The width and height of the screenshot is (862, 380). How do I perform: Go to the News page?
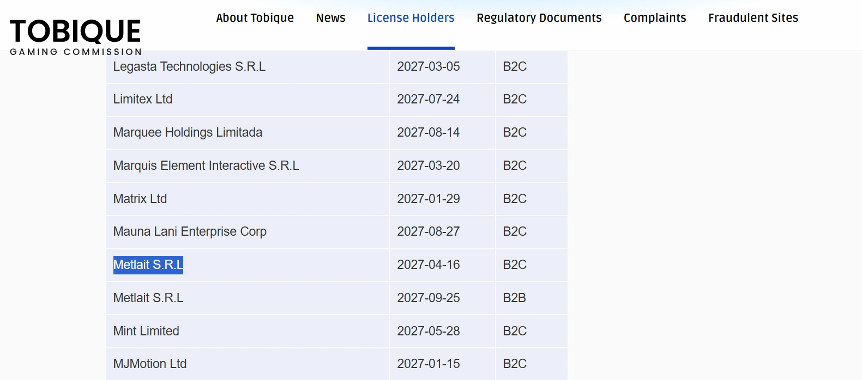pos(330,18)
